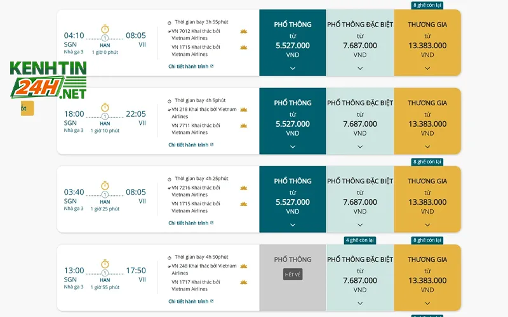The height and width of the screenshot is (317, 508).
Task: Click the stopwatch icon on the 03:40 flight
Action: (105, 186)
